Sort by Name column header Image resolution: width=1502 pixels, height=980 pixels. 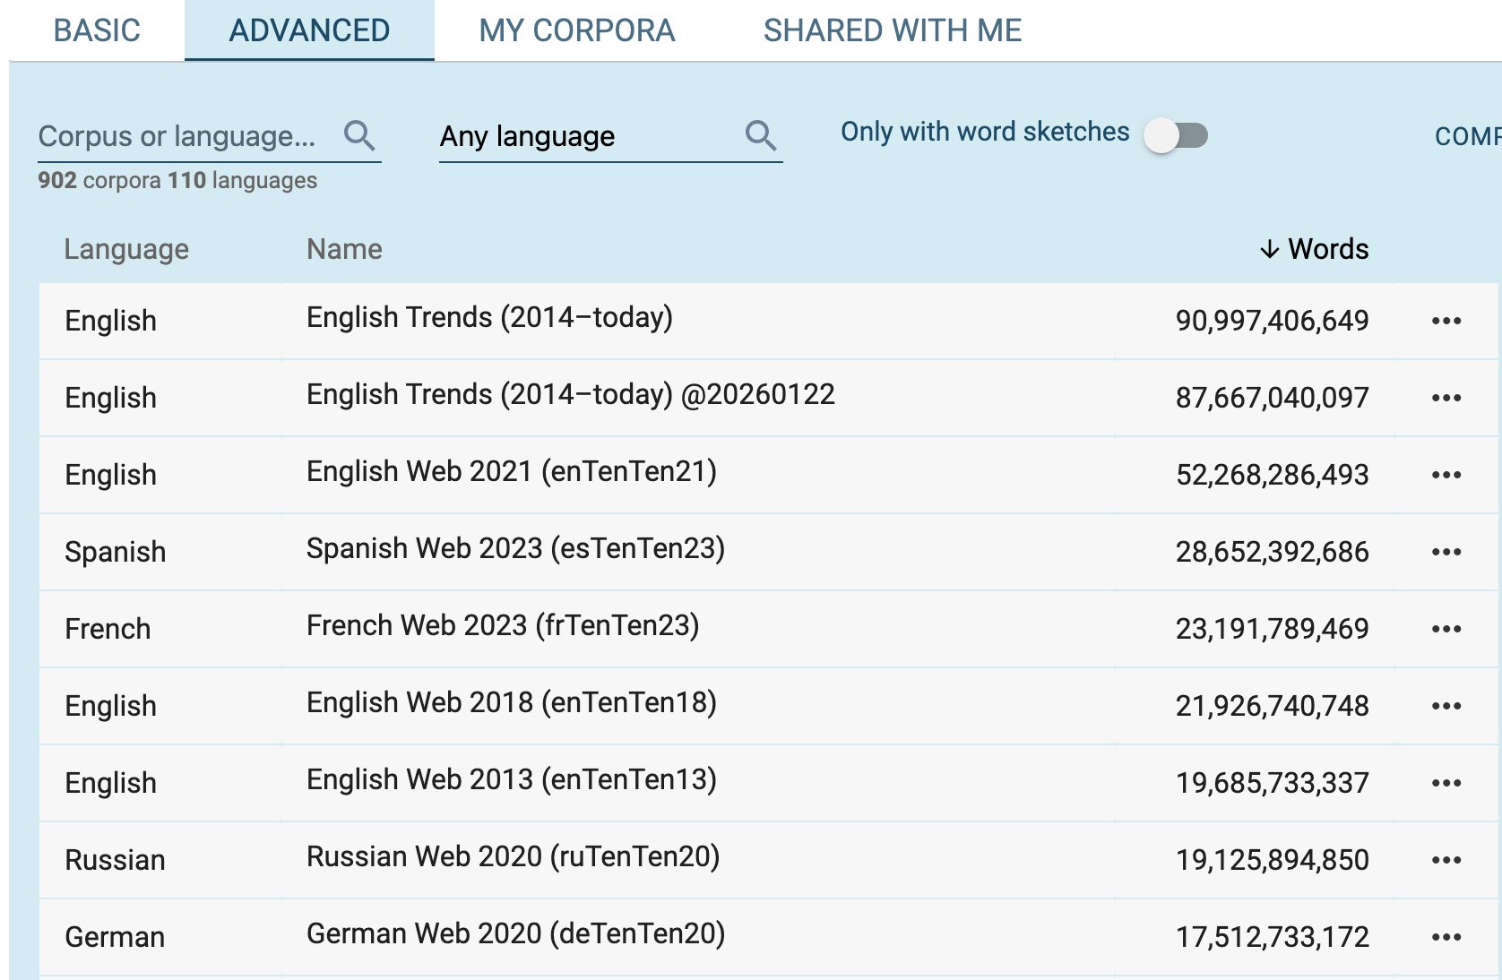click(344, 249)
